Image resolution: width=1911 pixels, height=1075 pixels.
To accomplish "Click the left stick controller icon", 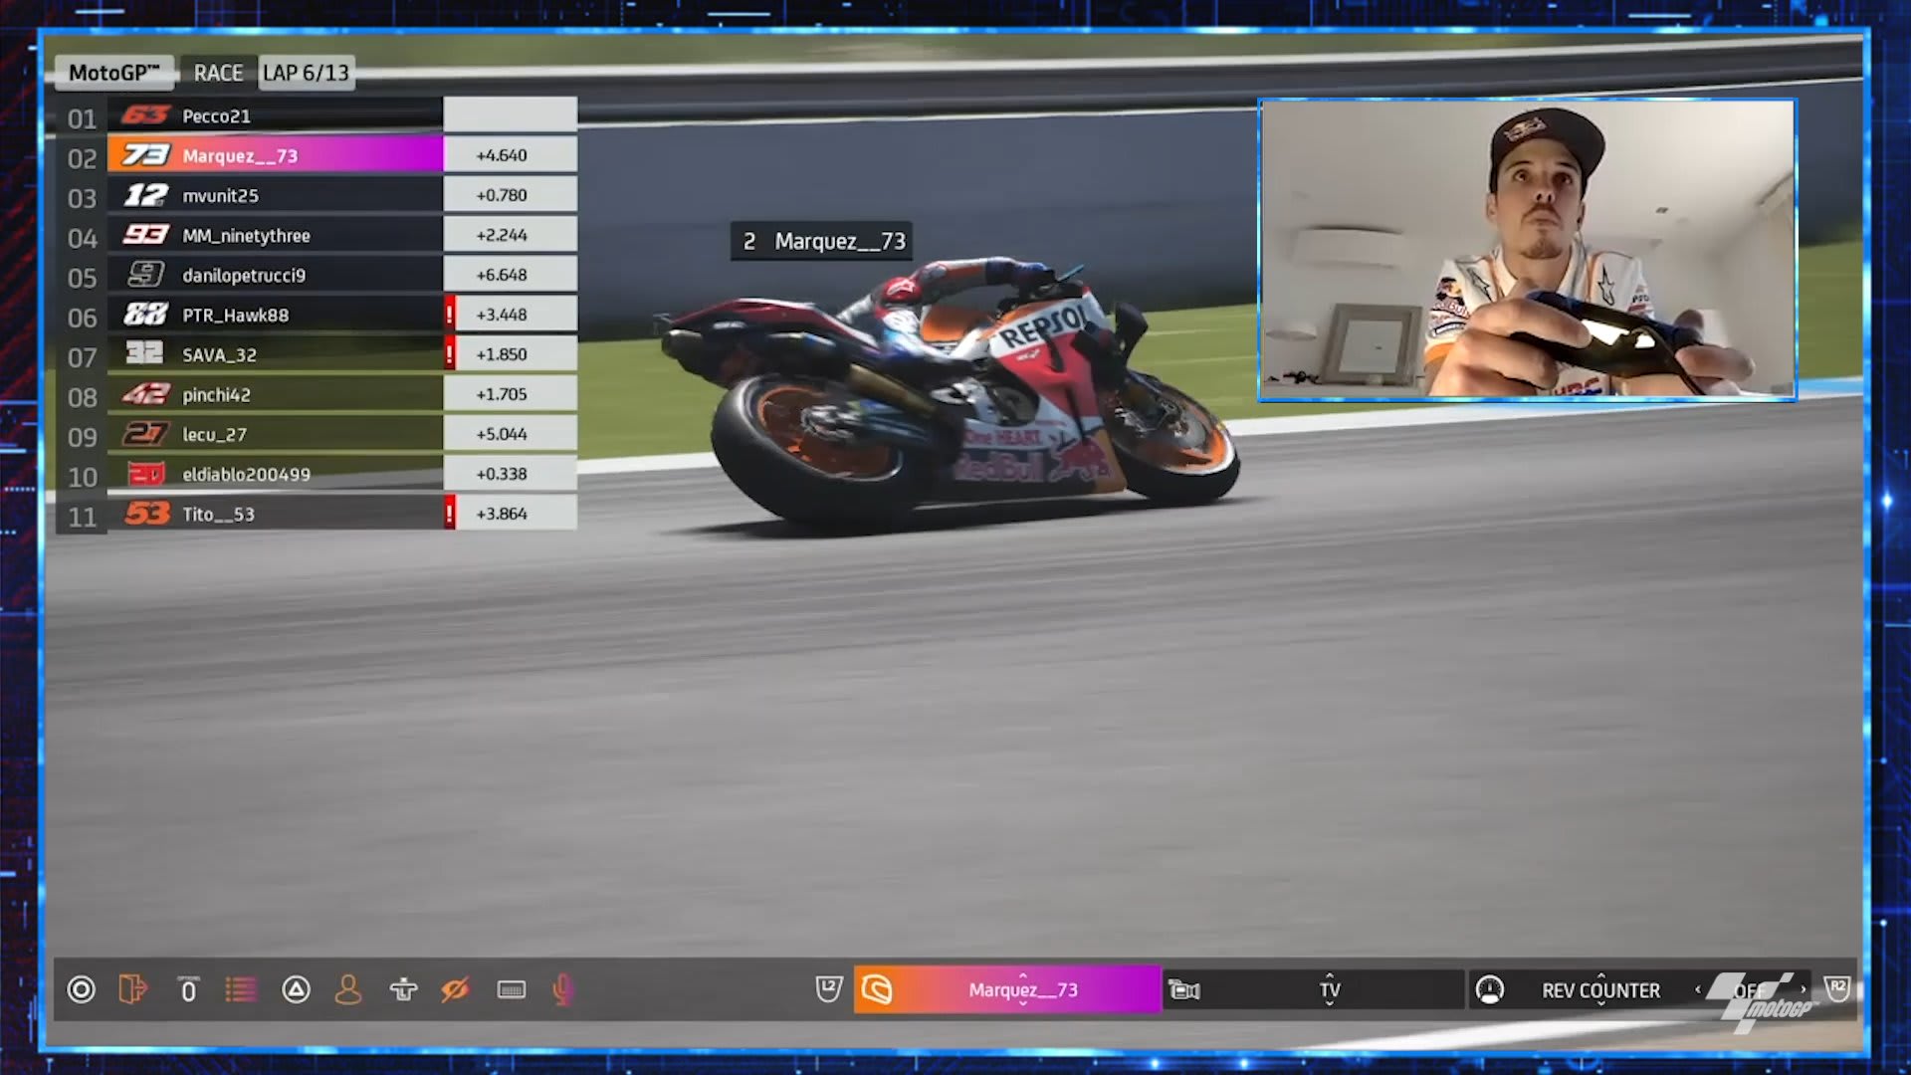I will (x=403, y=989).
